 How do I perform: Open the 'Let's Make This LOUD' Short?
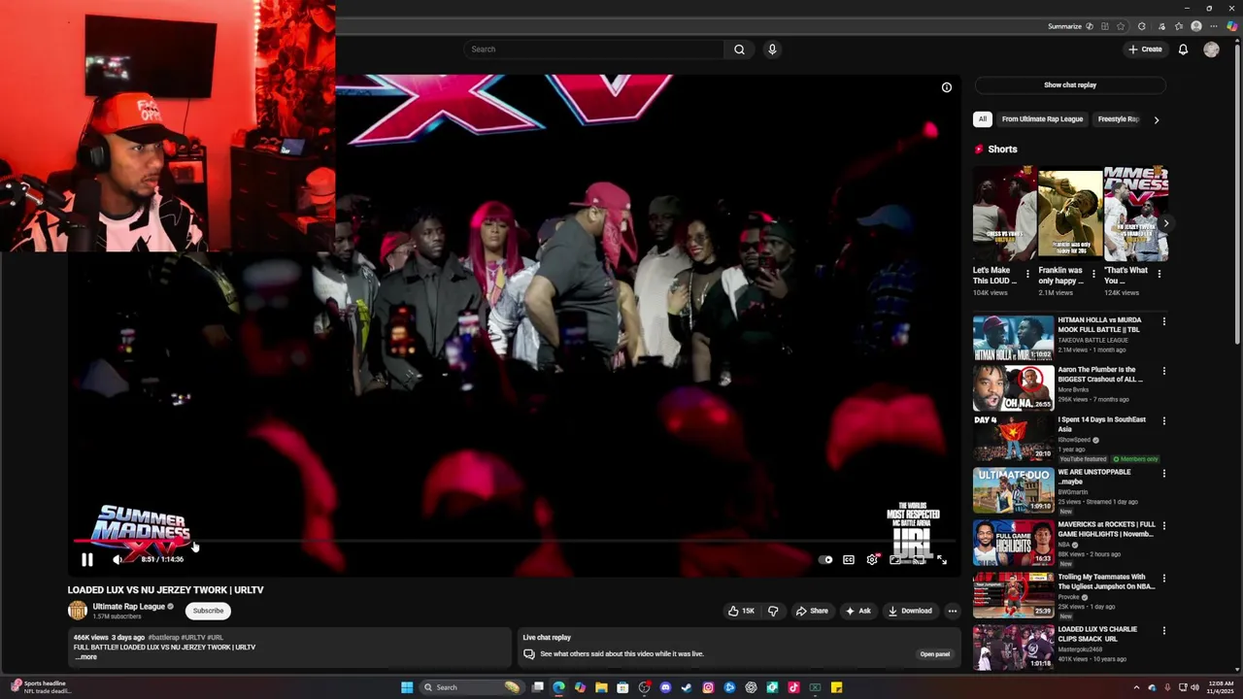tap(1004, 216)
